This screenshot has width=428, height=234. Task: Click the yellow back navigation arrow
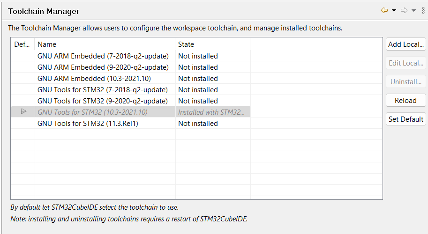click(x=384, y=11)
